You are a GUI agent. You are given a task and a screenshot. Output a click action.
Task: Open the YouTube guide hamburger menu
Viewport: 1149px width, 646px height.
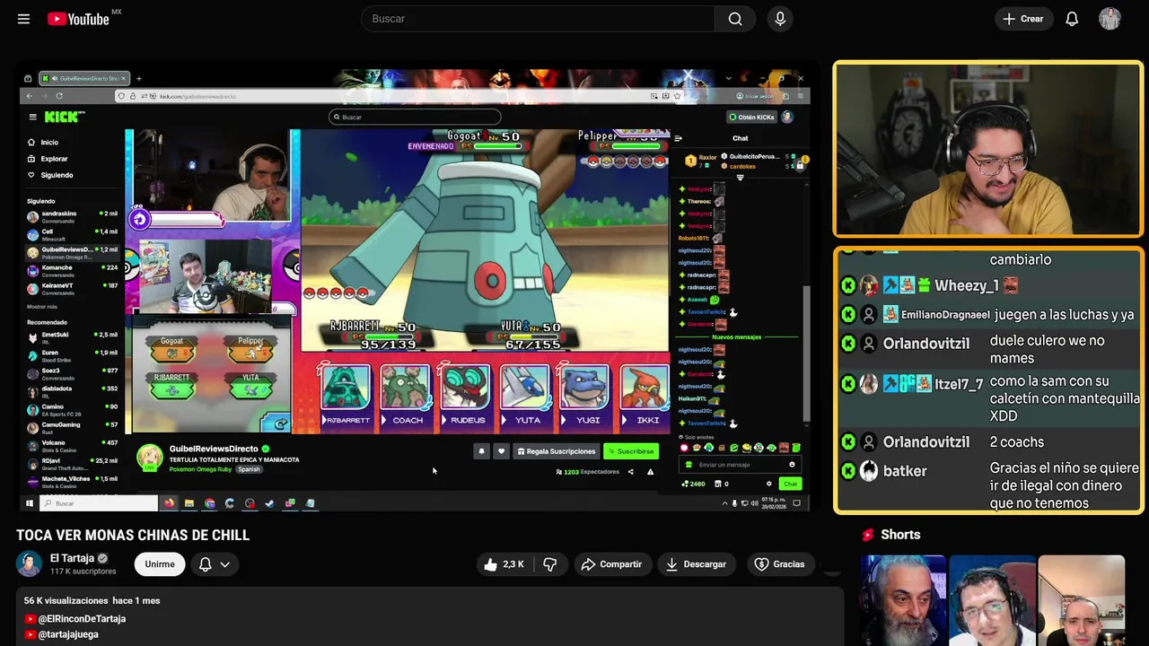click(x=24, y=19)
